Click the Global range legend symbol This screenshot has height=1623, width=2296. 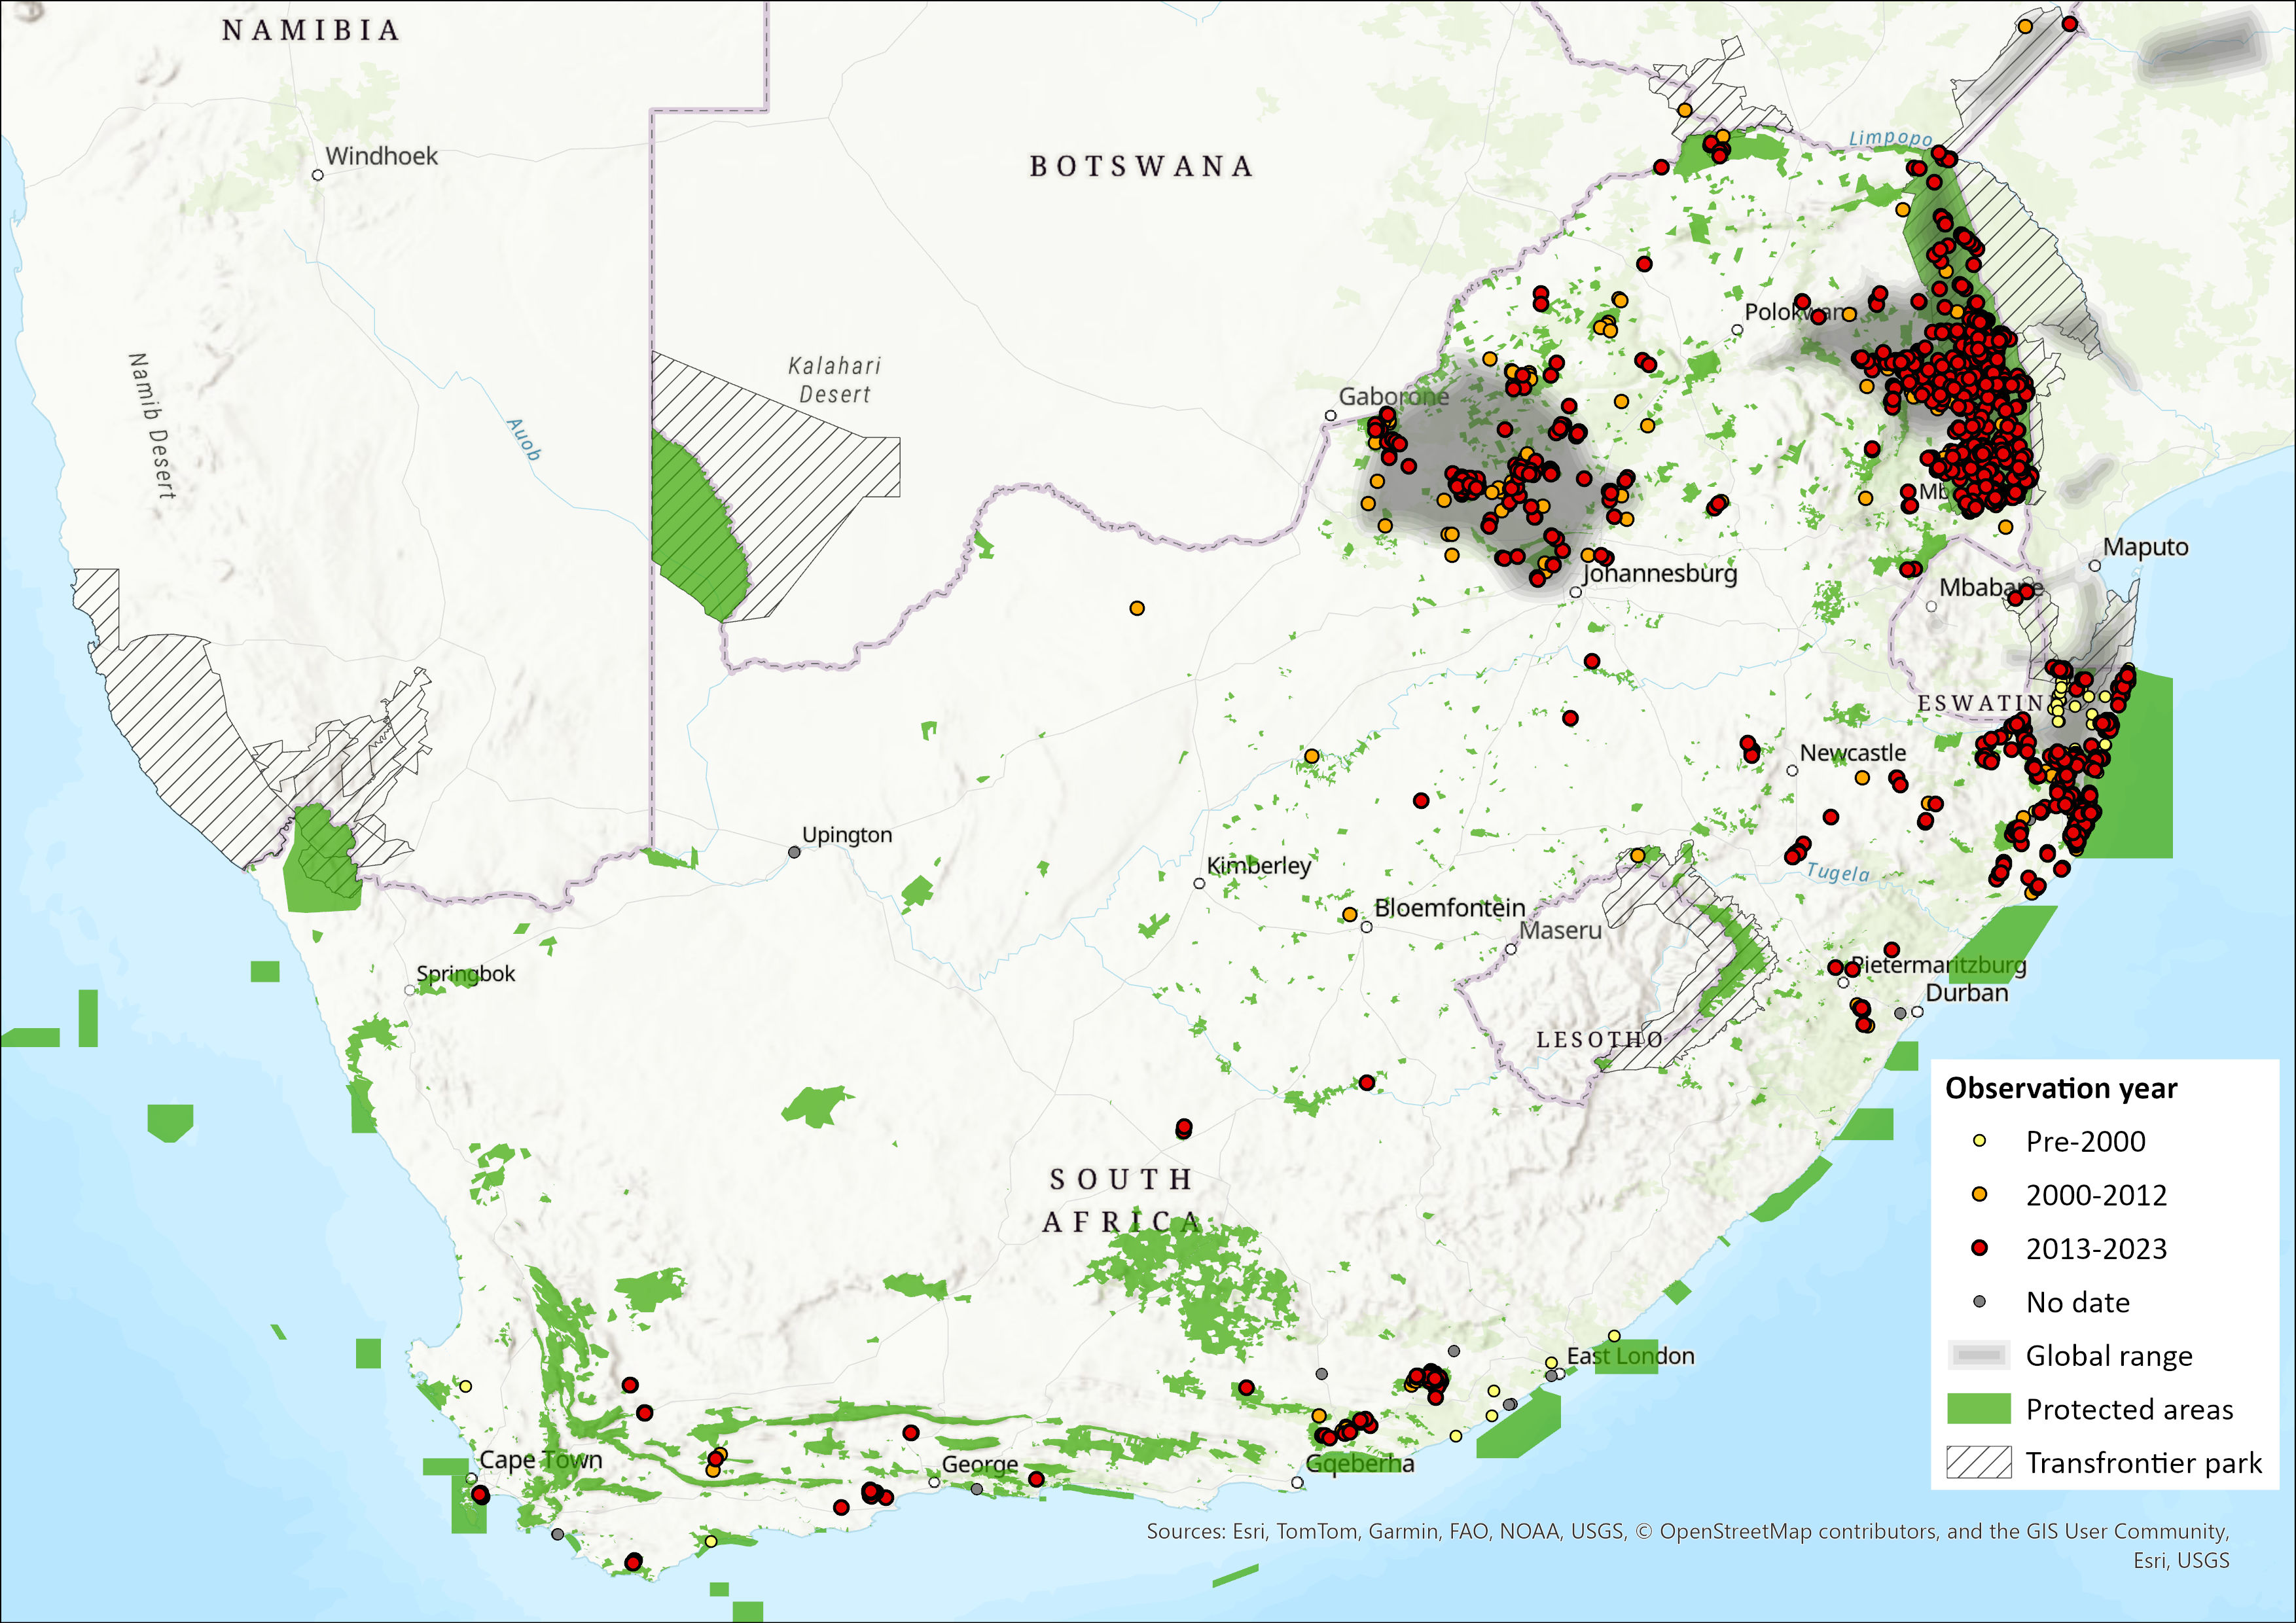pyautogui.click(x=1978, y=1355)
